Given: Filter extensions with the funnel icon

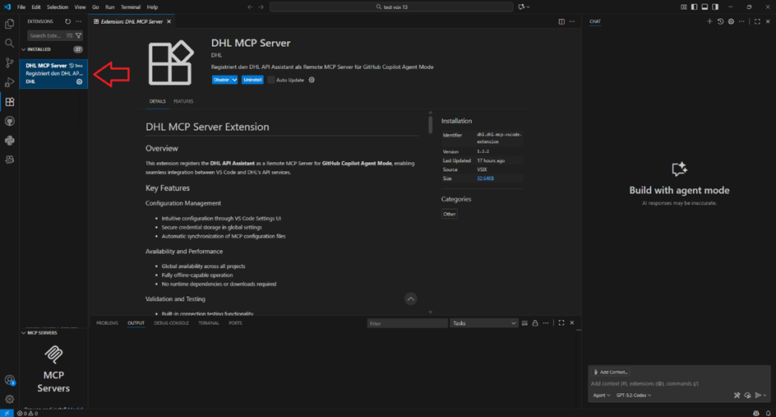Looking at the screenshot, I should (78, 35).
